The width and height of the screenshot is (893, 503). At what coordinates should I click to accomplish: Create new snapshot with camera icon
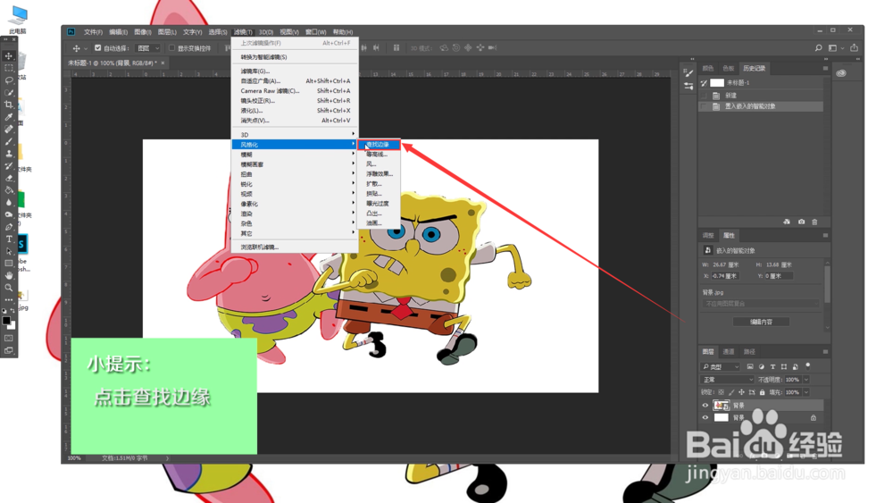tap(801, 222)
